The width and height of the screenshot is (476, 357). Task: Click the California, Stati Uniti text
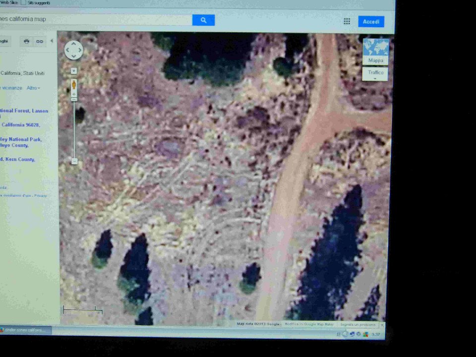(22, 73)
